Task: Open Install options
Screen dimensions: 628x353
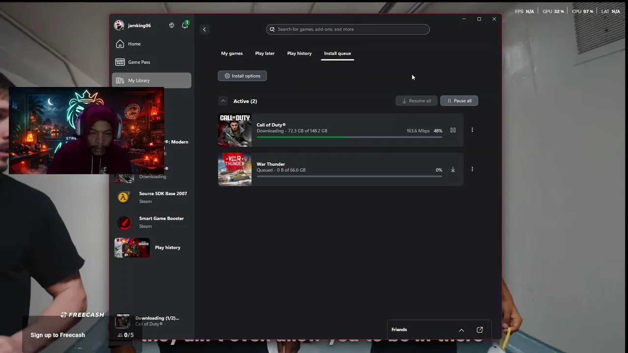Action: (242, 76)
